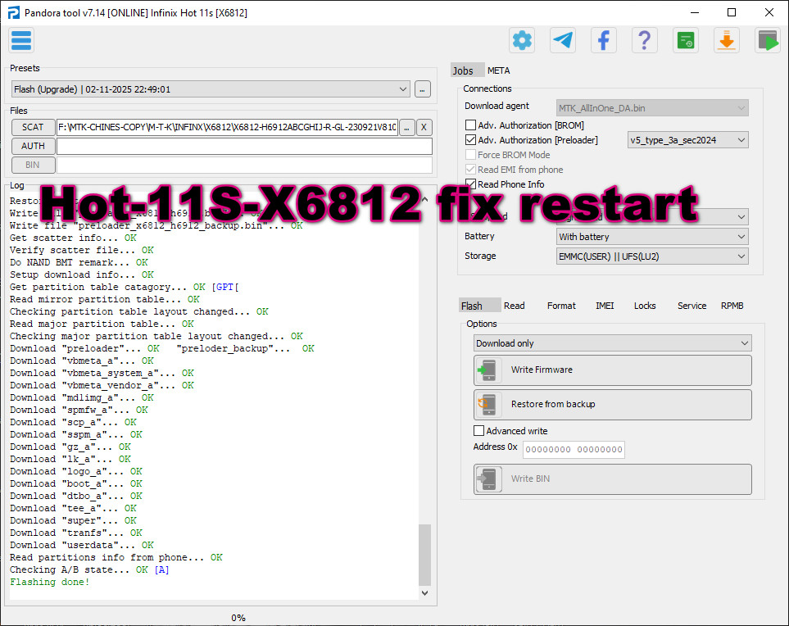Toggle Read EMI from phone checkbox
Image resolution: width=789 pixels, height=626 pixels.
470,169
